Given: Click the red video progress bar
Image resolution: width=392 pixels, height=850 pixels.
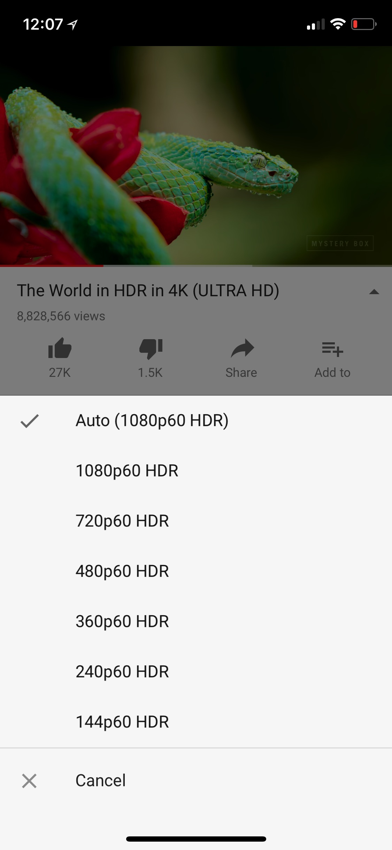Looking at the screenshot, I should [x=52, y=266].
